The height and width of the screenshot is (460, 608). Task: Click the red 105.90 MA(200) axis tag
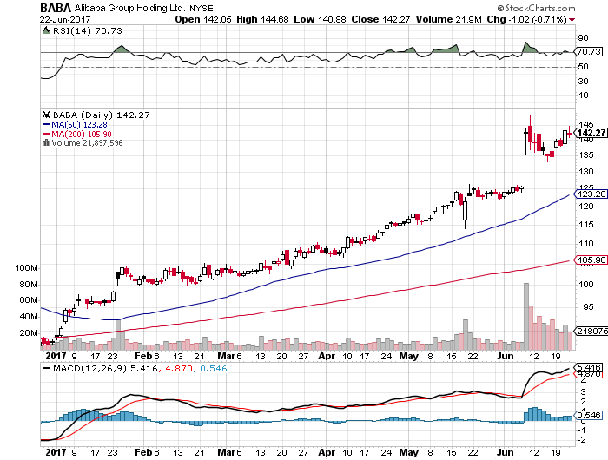coord(589,259)
